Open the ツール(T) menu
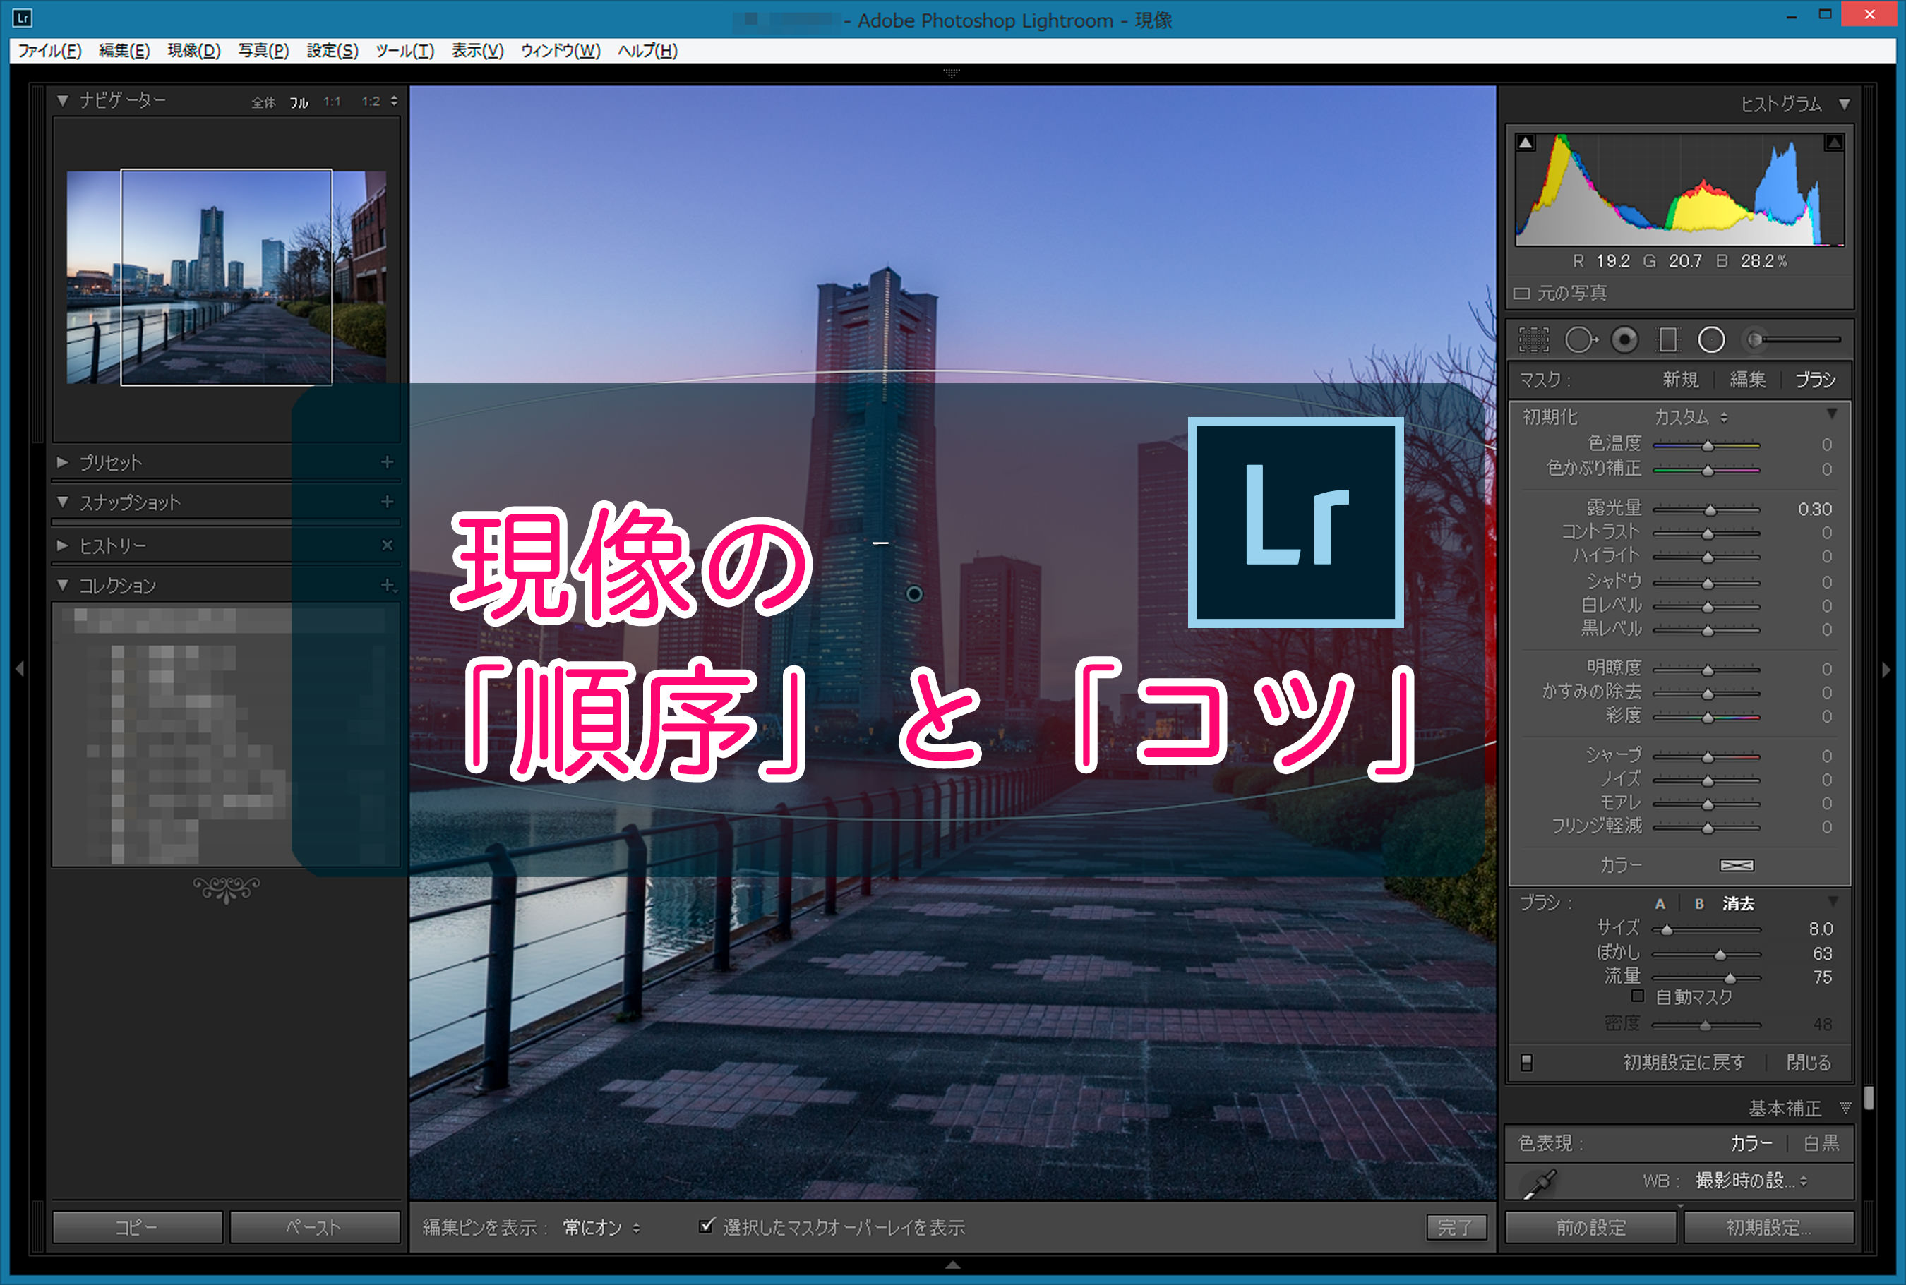This screenshot has width=1906, height=1285. [x=405, y=51]
